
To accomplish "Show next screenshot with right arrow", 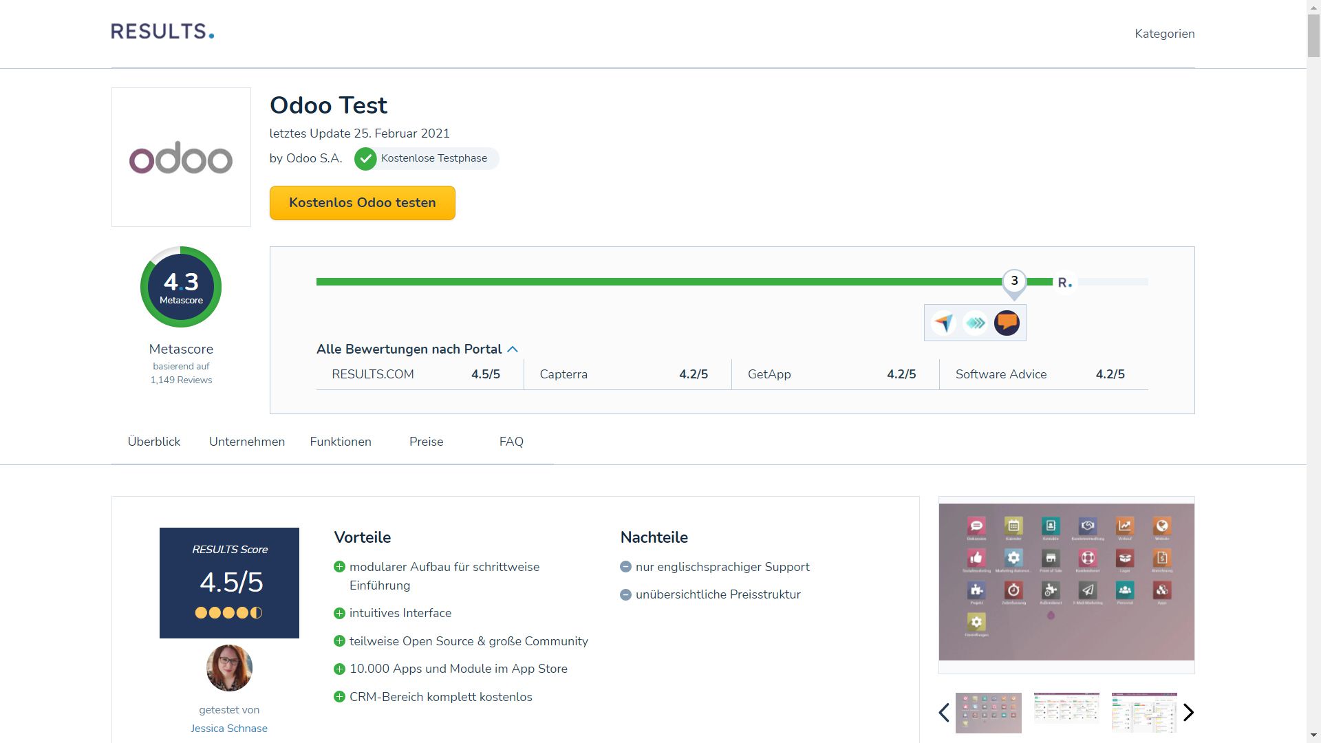I will pos(1188,713).
